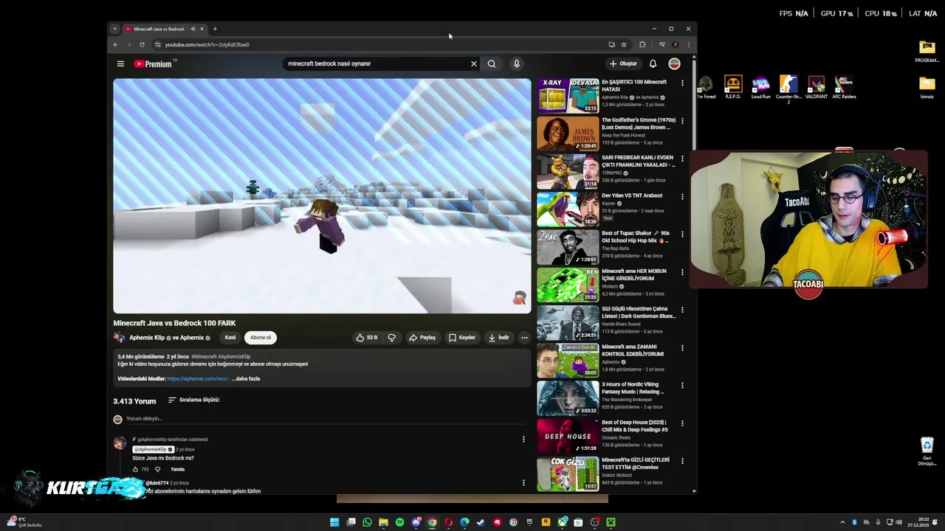Open the tab search dropdown arrow
Screen dimensions: 945x531
(114, 29)
